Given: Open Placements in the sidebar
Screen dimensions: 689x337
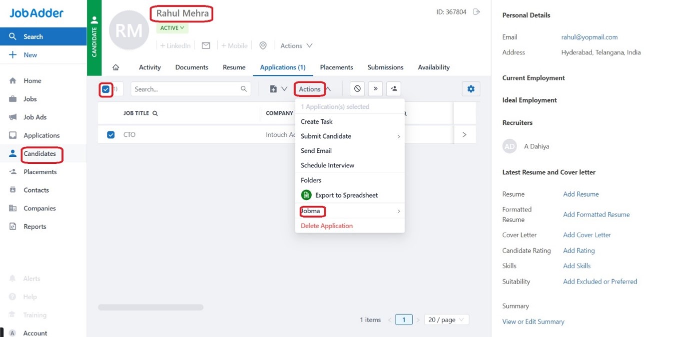Looking at the screenshot, I should pyautogui.click(x=40, y=172).
